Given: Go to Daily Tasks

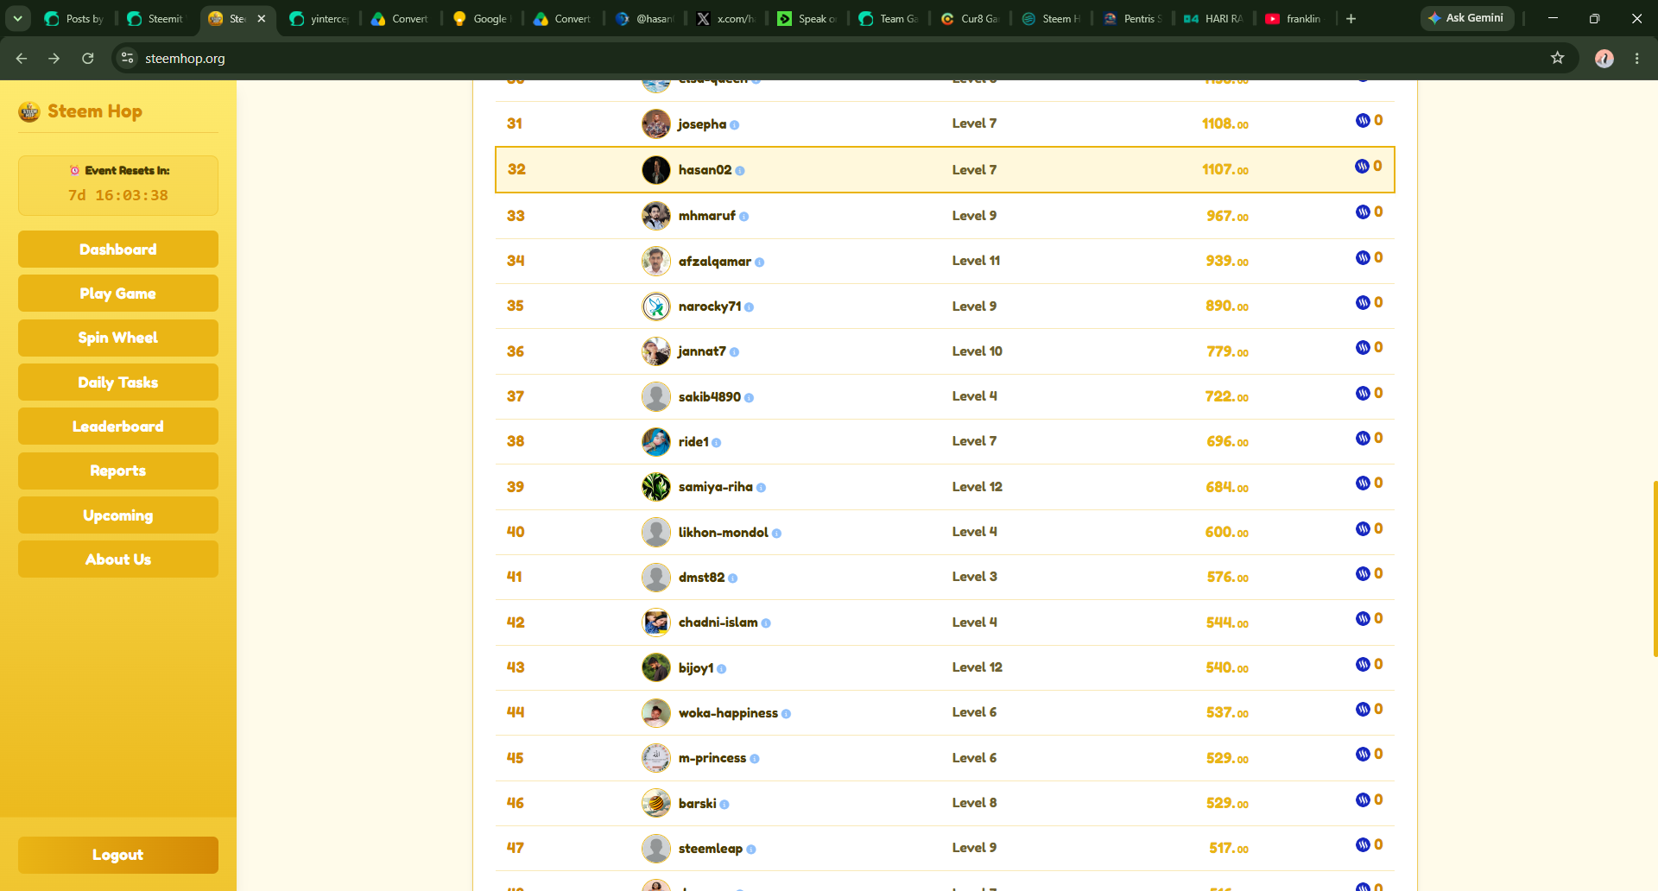Looking at the screenshot, I should coord(118,382).
